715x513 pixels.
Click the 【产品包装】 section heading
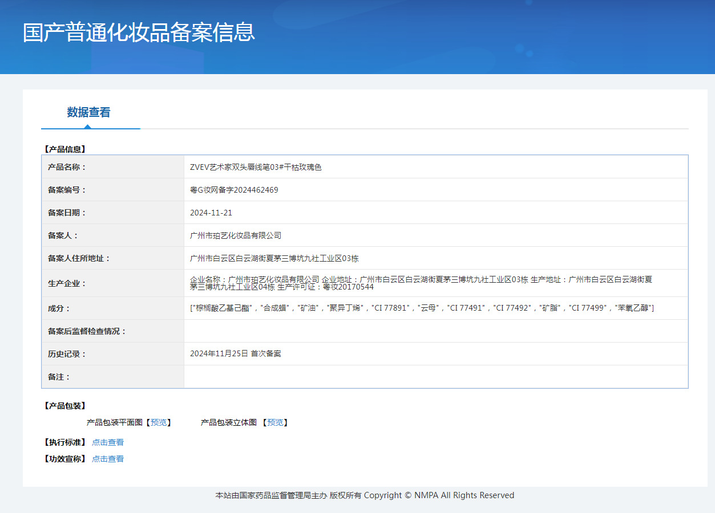pos(64,406)
